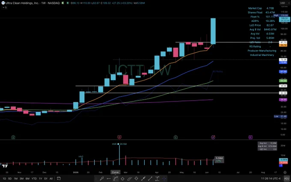Screen dimensions: 291x182
Task: Switch to 3M date range
Action: tap(21, 179)
